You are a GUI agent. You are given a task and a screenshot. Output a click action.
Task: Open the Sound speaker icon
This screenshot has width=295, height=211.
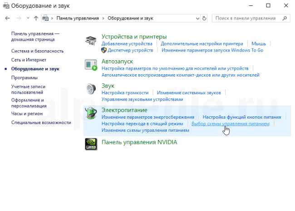click(x=91, y=89)
